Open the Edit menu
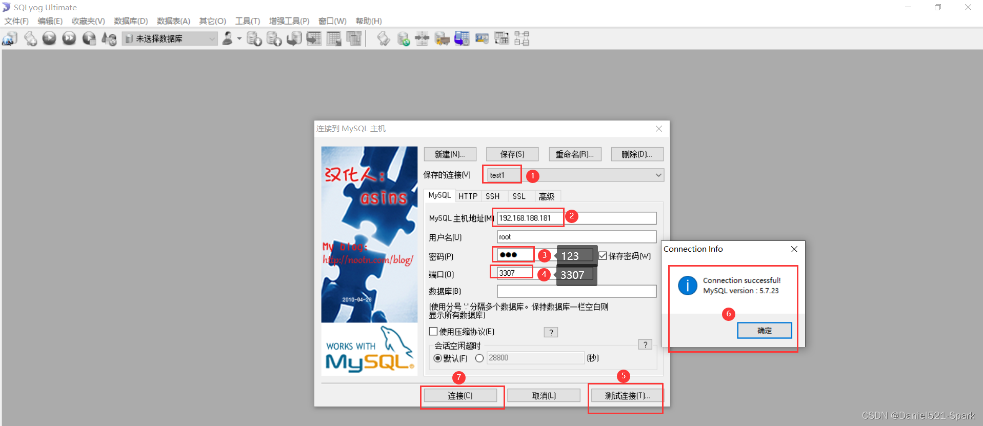The width and height of the screenshot is (983, 426). [x=50, y=21]
